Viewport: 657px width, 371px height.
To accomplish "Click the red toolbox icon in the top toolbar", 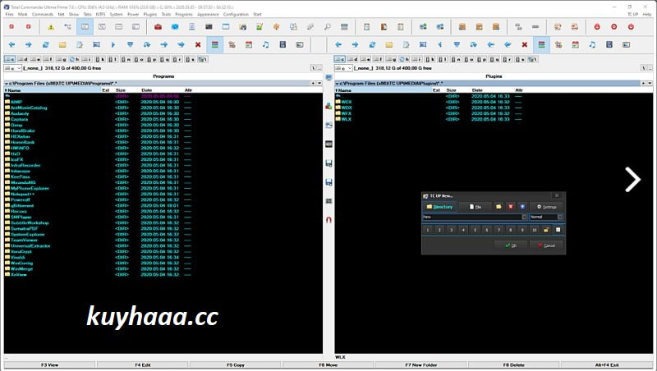I will 158,27.
